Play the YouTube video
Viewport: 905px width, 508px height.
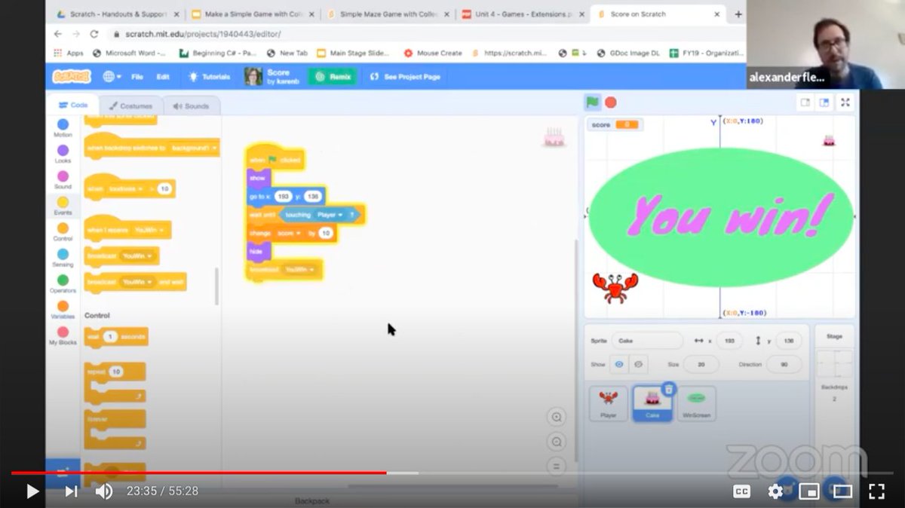click(32, 491)
